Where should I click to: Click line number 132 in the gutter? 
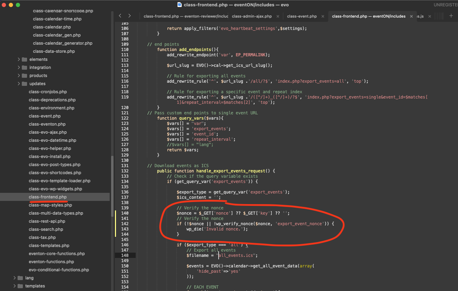pos(125,171)
